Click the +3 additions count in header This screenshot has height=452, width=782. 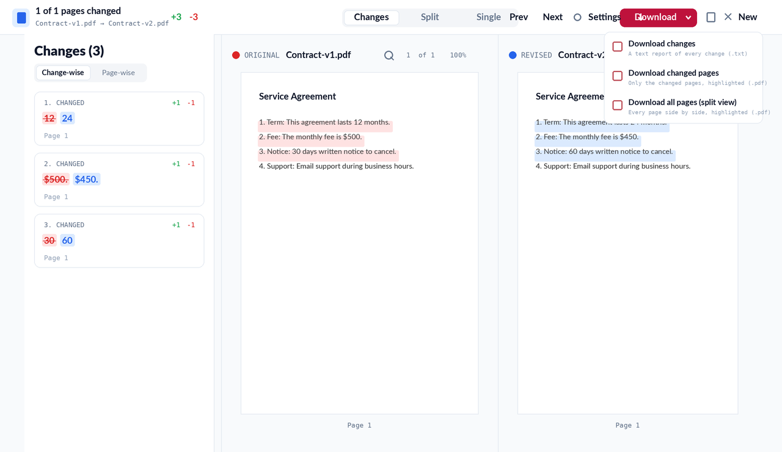click(176, 17)
